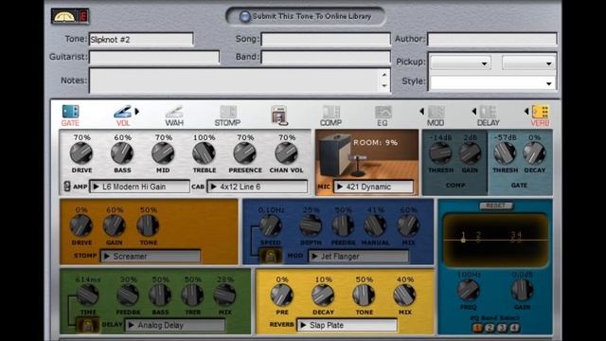
Task: Submit This Tone To Online Library
Action: [305, 16]
